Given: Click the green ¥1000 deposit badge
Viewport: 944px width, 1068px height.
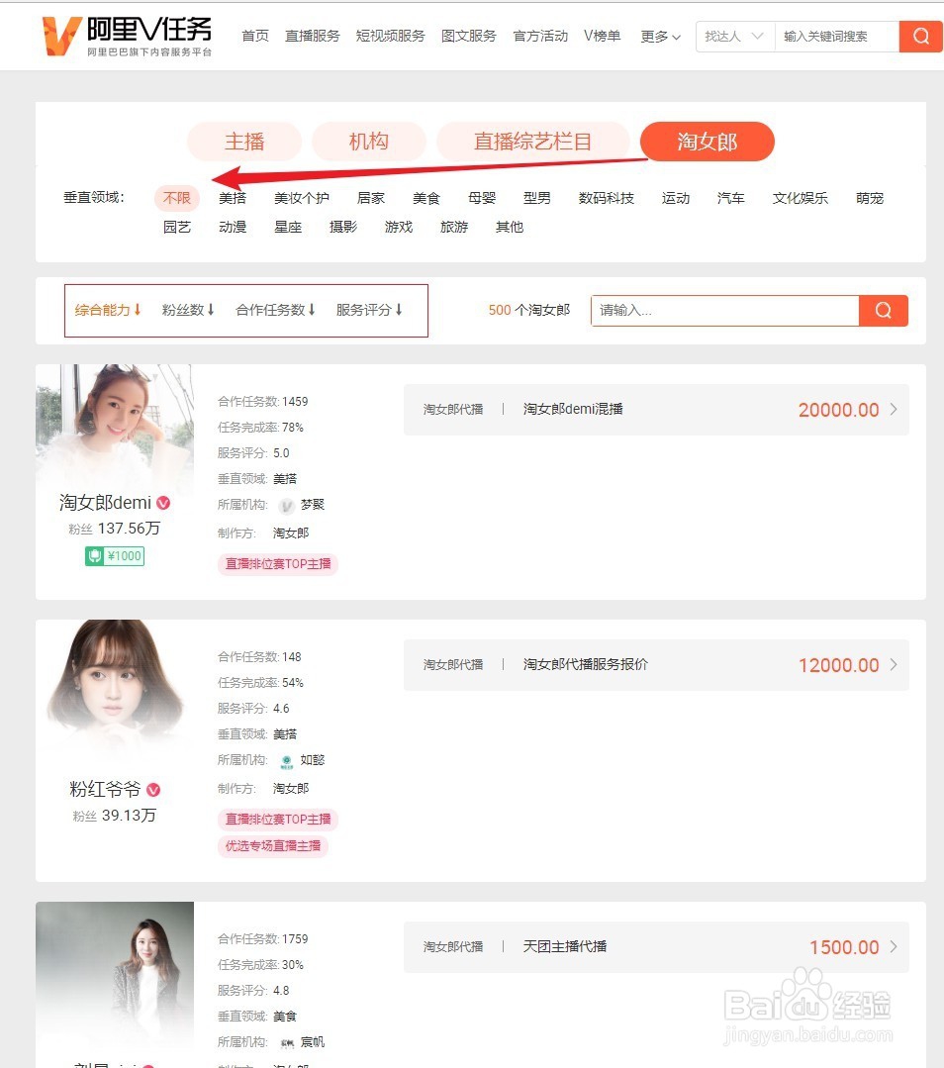Looking at the screenshot, I should (115, 556).
